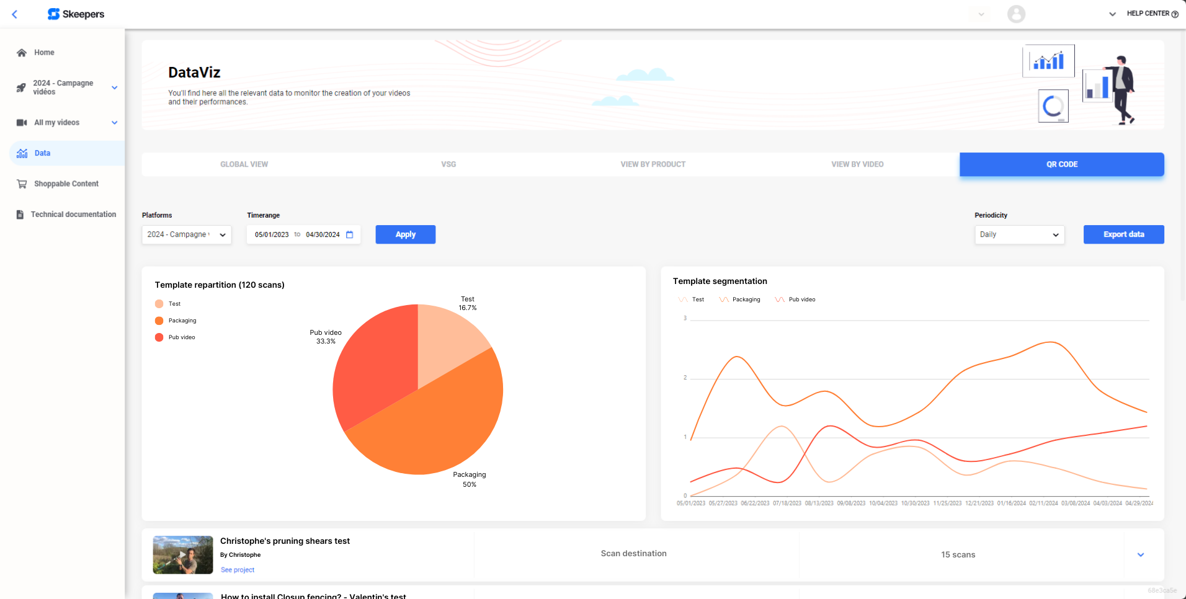Open the timerange calendar icon
The width and height of the screenshot is (1186, 599).
[x=350, y=234]
